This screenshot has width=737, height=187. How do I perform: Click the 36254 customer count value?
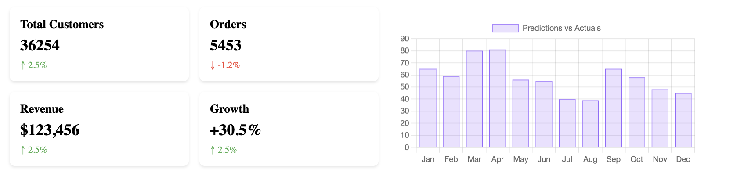pos(40,45)
